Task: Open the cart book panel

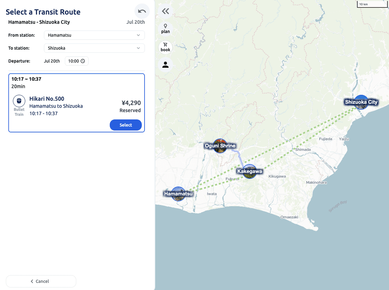Action: click(165, 46)
